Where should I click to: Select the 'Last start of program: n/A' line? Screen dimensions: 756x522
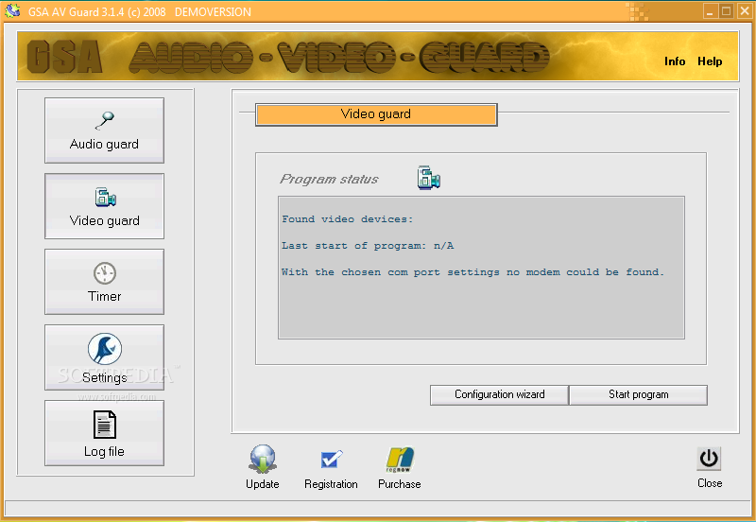pyautogui.click(x=368, y=246)
